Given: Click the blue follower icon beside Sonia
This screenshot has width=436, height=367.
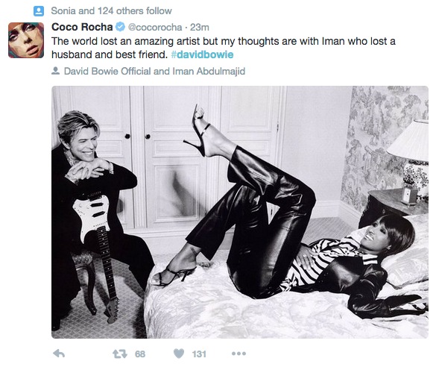Looking at the screenshot, I should (x=39, y=11).
